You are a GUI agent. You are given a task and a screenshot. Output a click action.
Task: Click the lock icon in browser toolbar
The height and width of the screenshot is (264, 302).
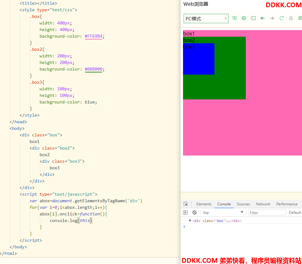(291, 18)
